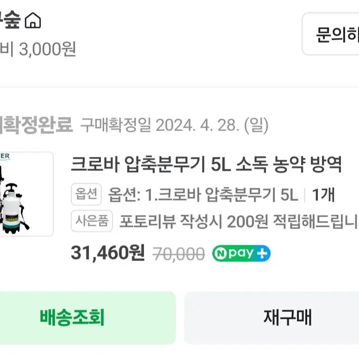
Task: Tap the N logo in Npay badge
Action: coord(220,253)
